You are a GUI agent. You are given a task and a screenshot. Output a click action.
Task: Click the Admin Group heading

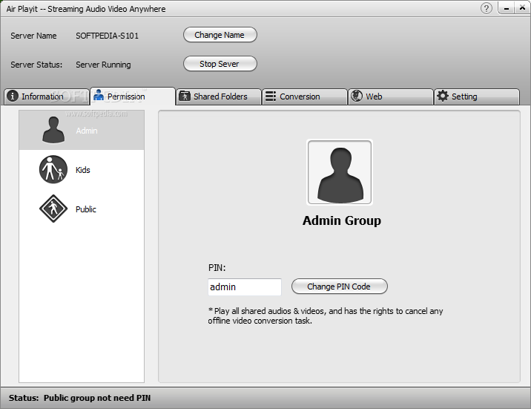[342, 220]
